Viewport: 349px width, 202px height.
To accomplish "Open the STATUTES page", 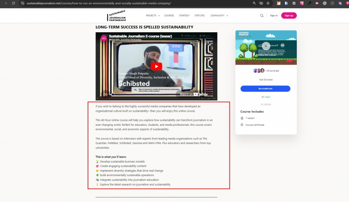I will [x=199, y=15].
